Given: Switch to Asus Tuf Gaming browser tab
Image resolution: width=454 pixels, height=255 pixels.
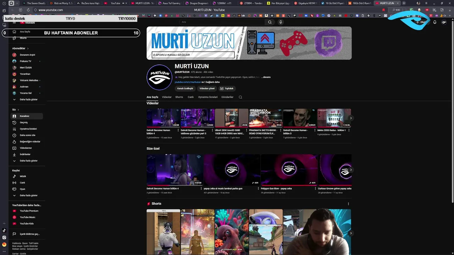Looking at the screenshot, I should 170,3.
